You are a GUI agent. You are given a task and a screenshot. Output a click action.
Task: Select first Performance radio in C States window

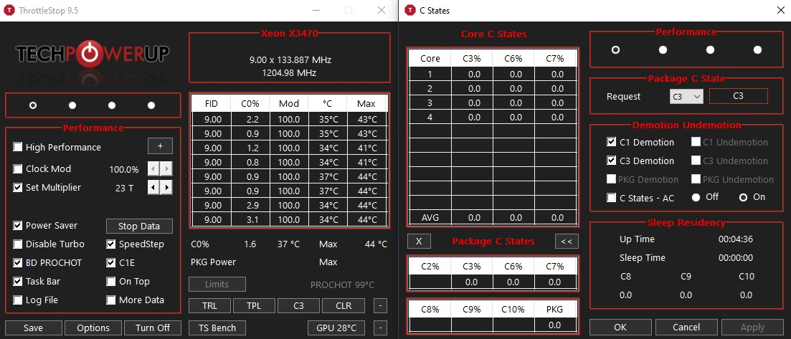click(615, 50)
